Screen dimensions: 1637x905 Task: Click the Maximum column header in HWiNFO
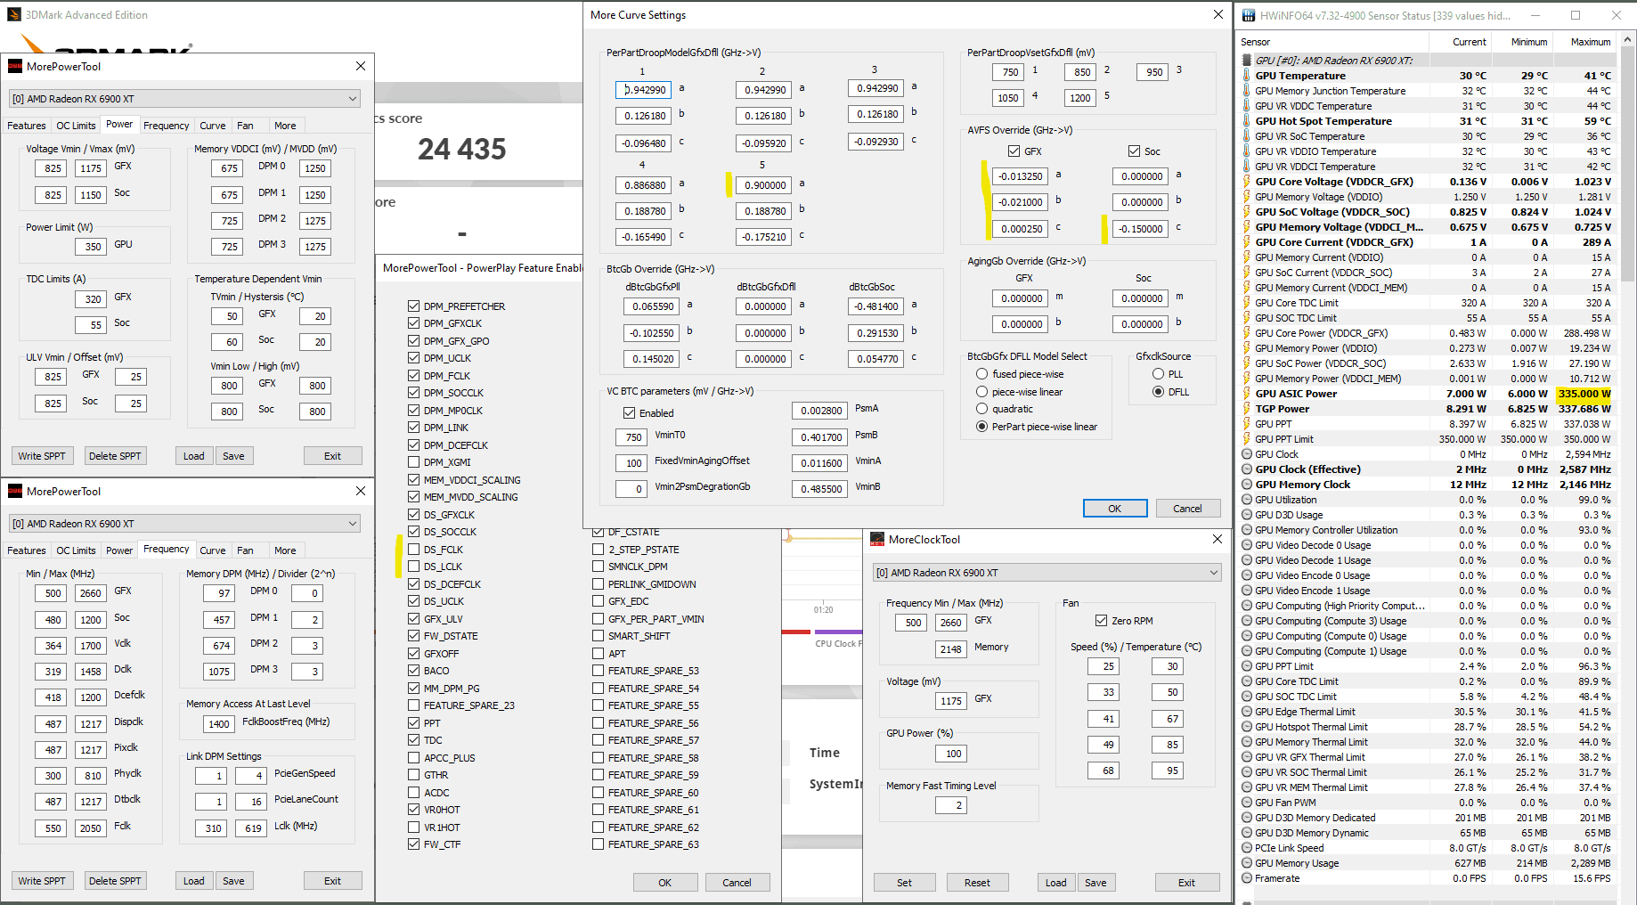(1584, 42)
